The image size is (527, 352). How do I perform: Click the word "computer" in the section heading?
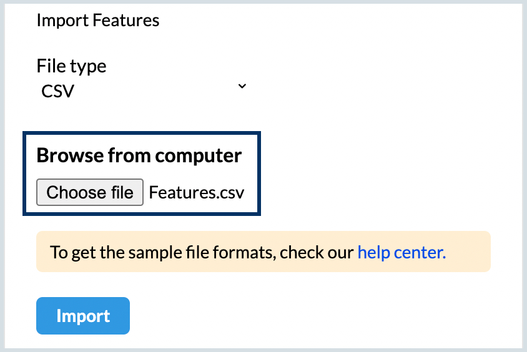pyautogui.click(x=199, y=155)
